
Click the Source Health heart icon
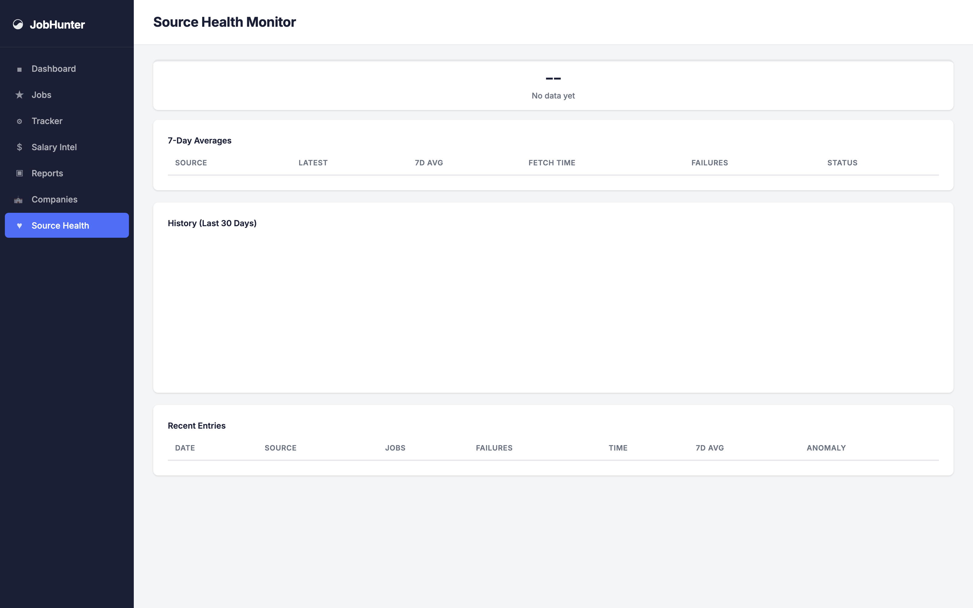19,226
